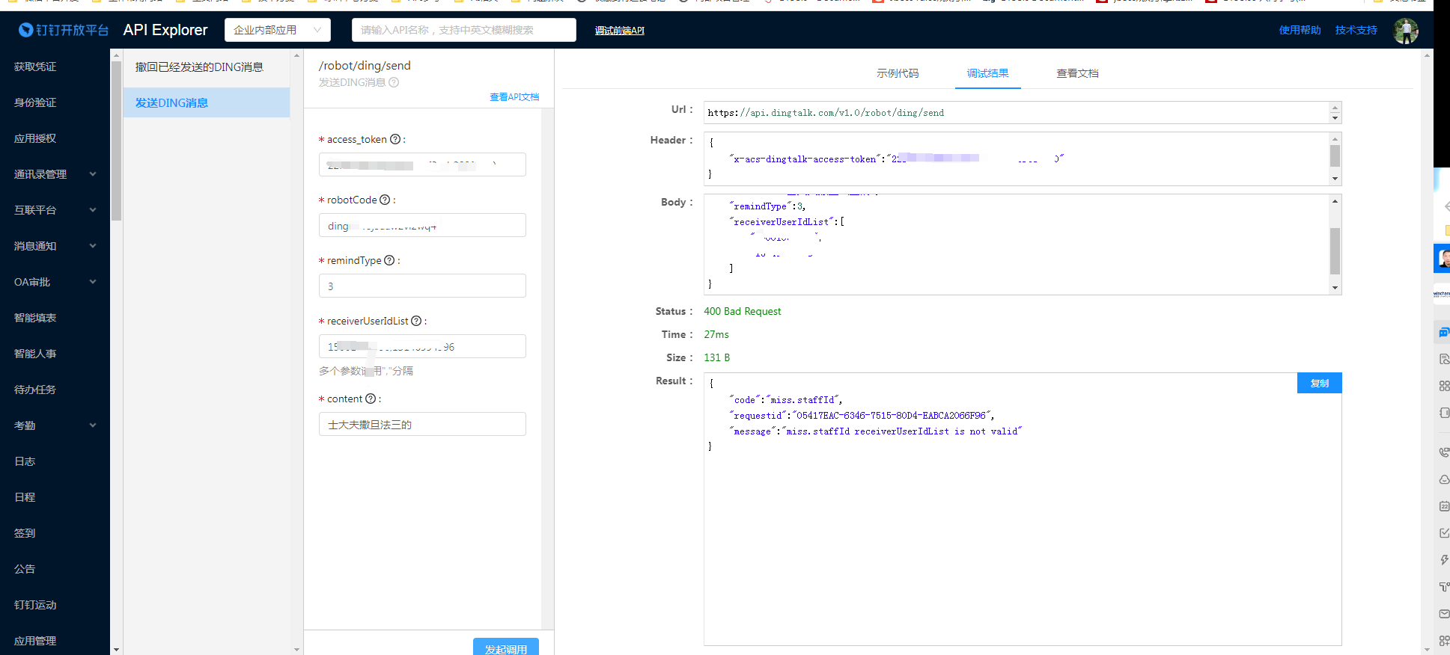
Task: Expand the 消息通知 sidebar chevron
Action: click(x=93, y=246)
